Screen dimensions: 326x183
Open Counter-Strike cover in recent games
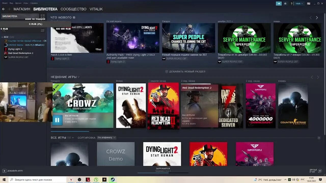click(x=293, y=106)
